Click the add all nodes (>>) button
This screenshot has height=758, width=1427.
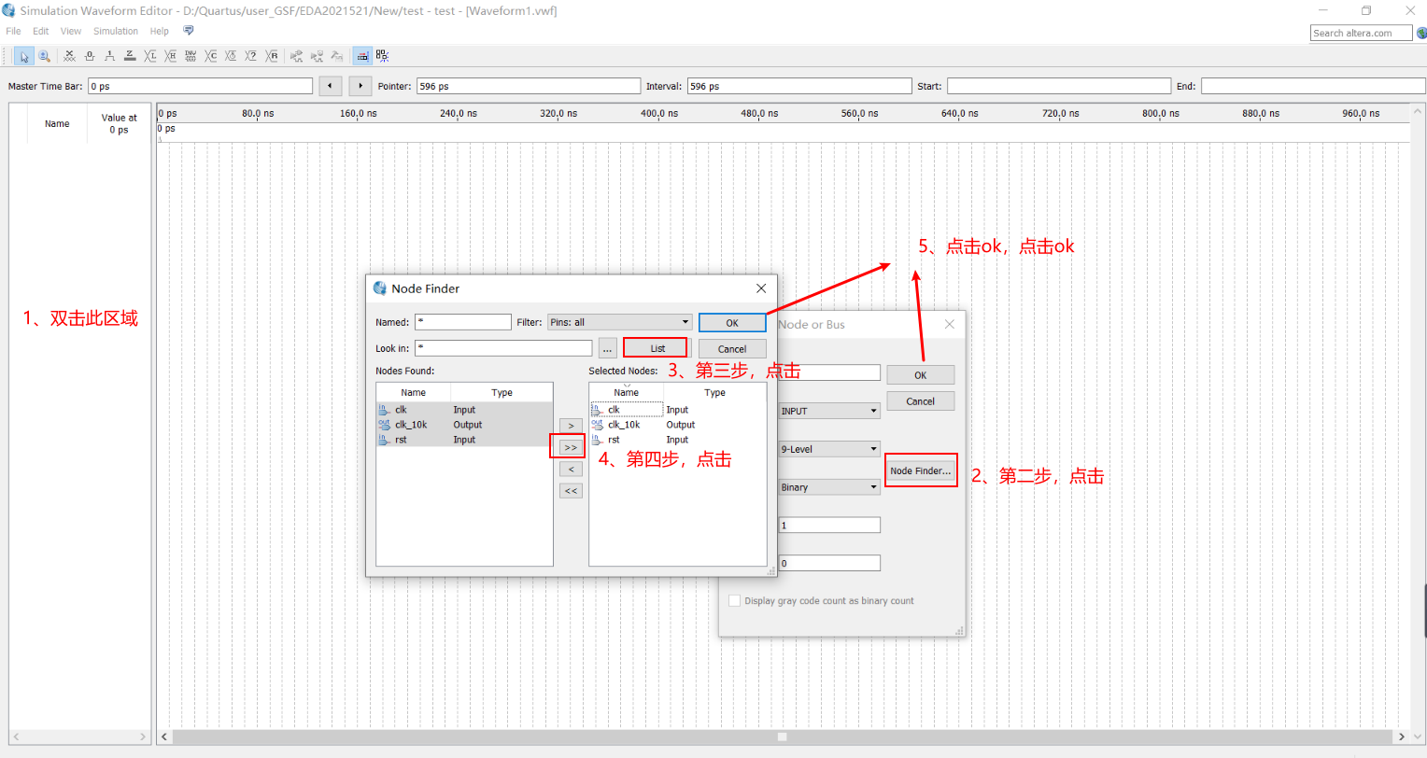point(571,447)
